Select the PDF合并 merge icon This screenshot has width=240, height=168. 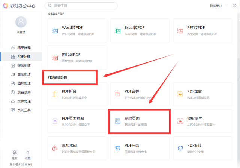click(117, 94)
